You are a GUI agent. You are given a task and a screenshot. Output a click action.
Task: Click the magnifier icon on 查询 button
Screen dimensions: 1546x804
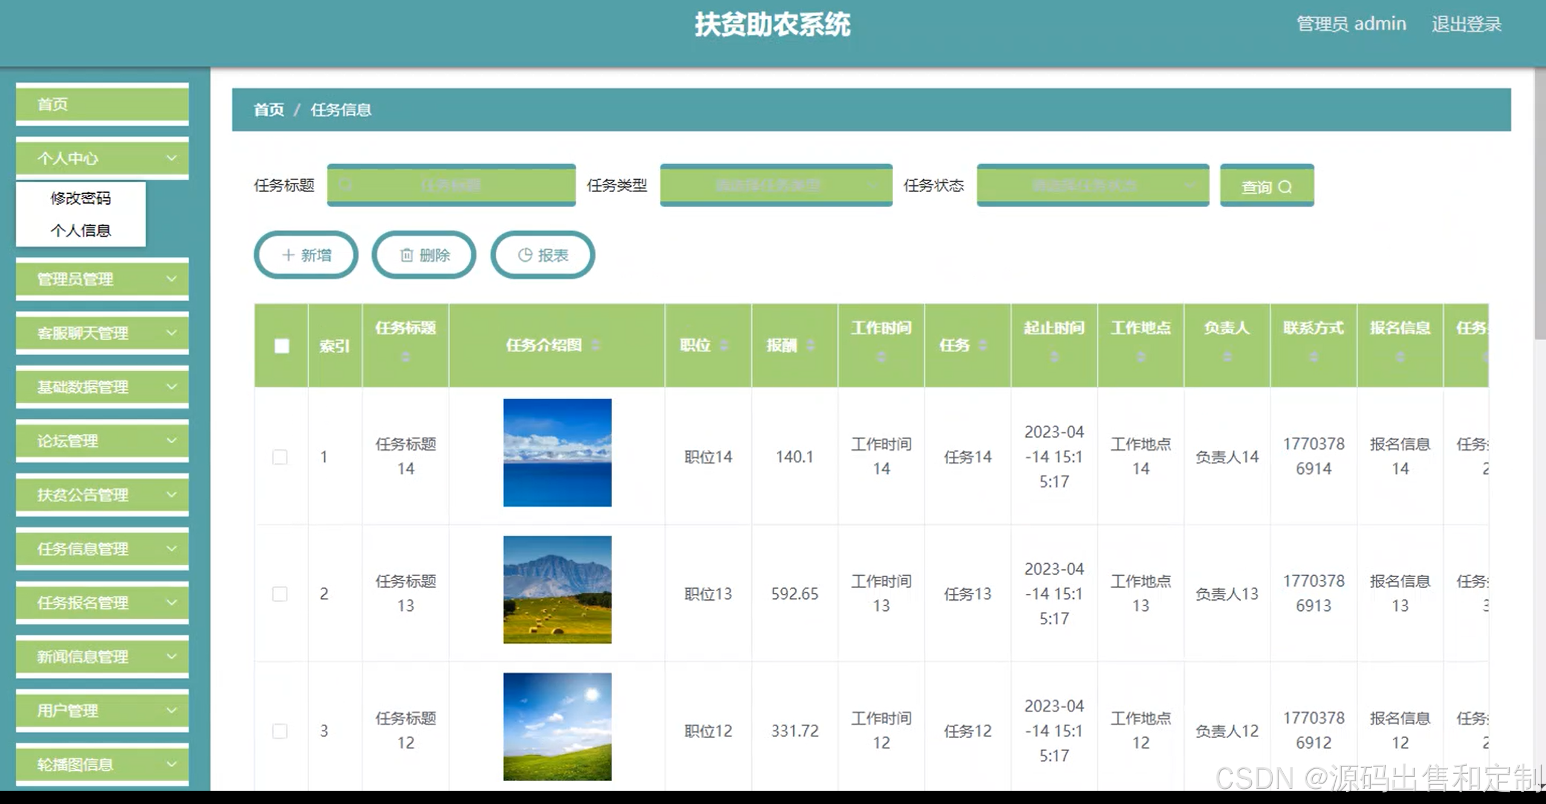1285,187
